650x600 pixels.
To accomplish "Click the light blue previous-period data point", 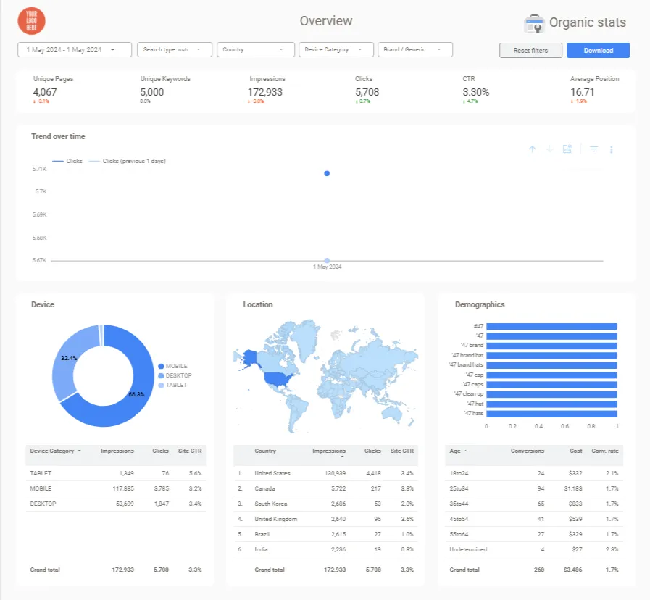I will click(327, 261).
